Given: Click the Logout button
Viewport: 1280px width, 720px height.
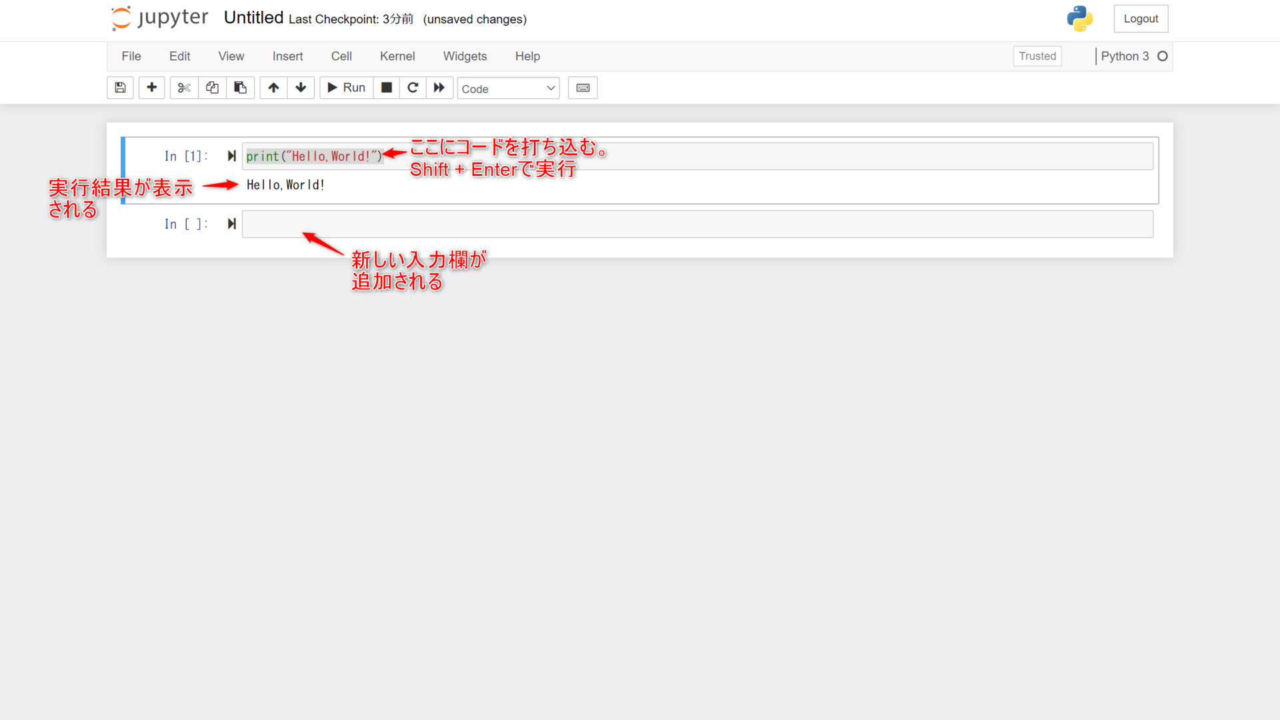Looking at the screenshot, I should click(x=1141, y=19).
